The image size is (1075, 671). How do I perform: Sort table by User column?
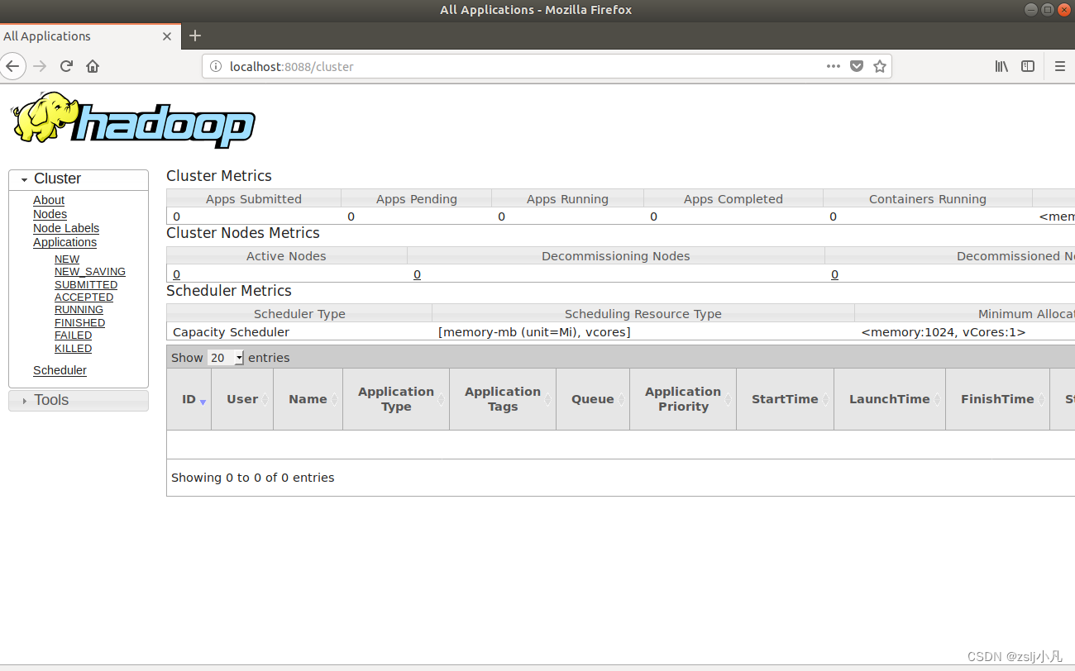tap(242, 399)
